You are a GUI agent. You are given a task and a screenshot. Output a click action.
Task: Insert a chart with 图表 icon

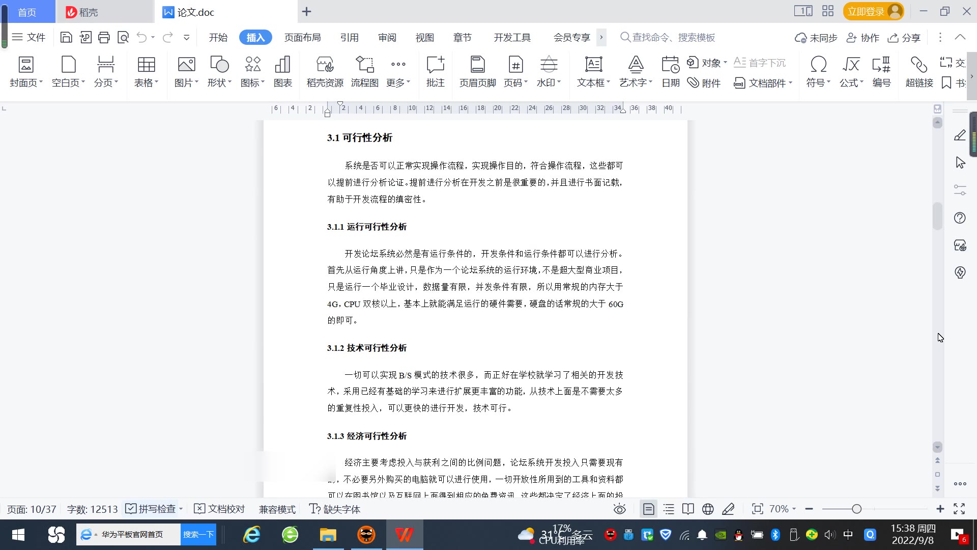click(282, 71)
